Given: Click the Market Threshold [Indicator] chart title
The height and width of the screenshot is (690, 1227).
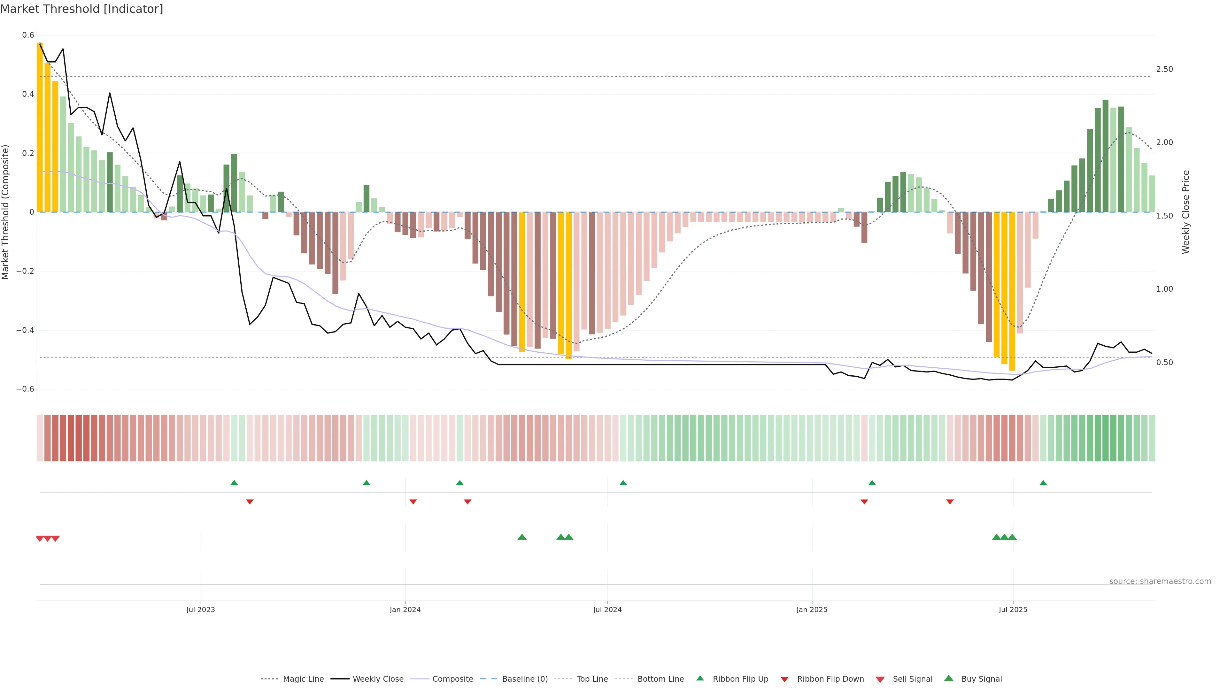Looking at the screenshot, I should click(82, 9).
